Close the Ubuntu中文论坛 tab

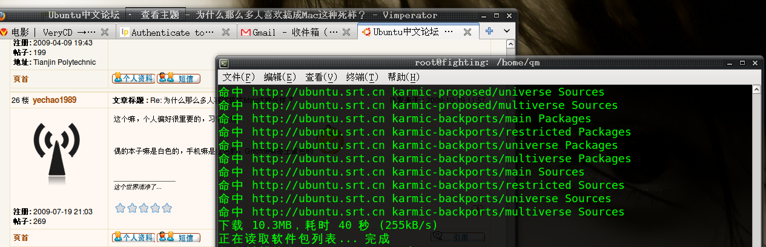click(467, 32)
